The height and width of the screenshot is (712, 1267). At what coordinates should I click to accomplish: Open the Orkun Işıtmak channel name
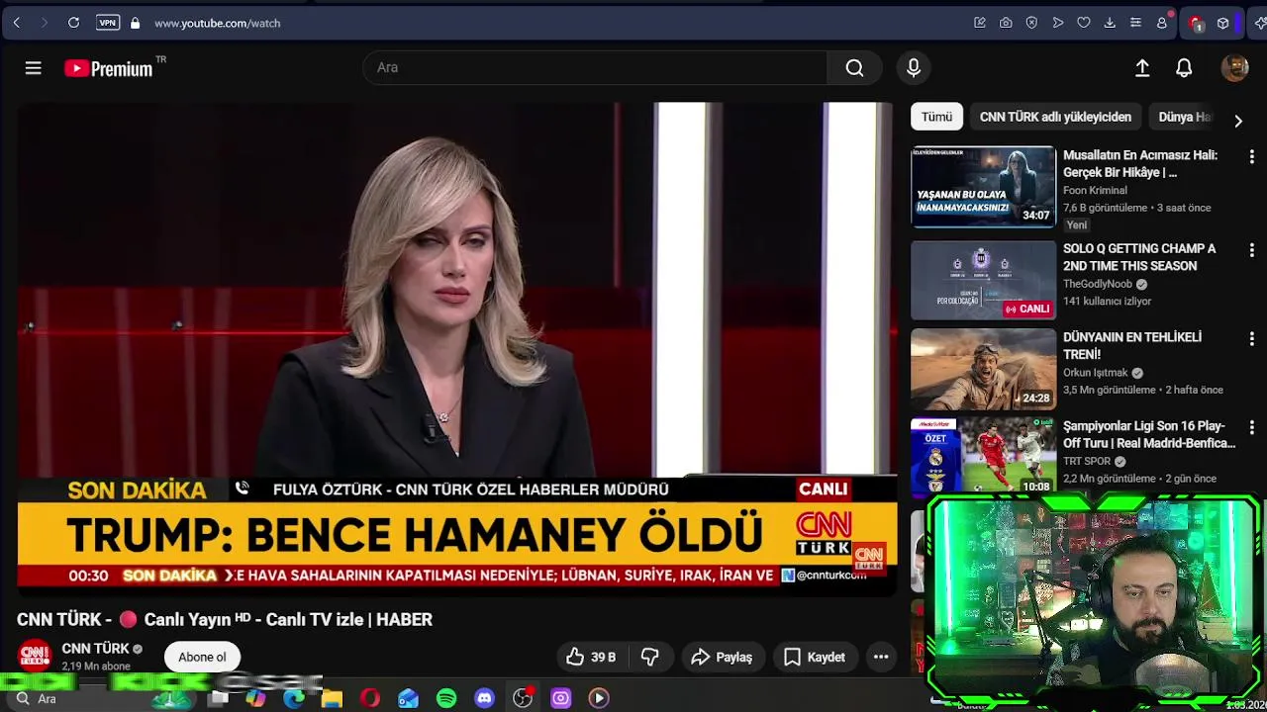pyautogui.click(x=1096, y=373)
